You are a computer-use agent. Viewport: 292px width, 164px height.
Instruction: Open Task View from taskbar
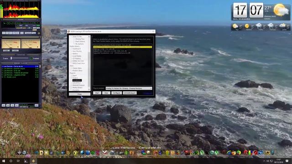18,161
